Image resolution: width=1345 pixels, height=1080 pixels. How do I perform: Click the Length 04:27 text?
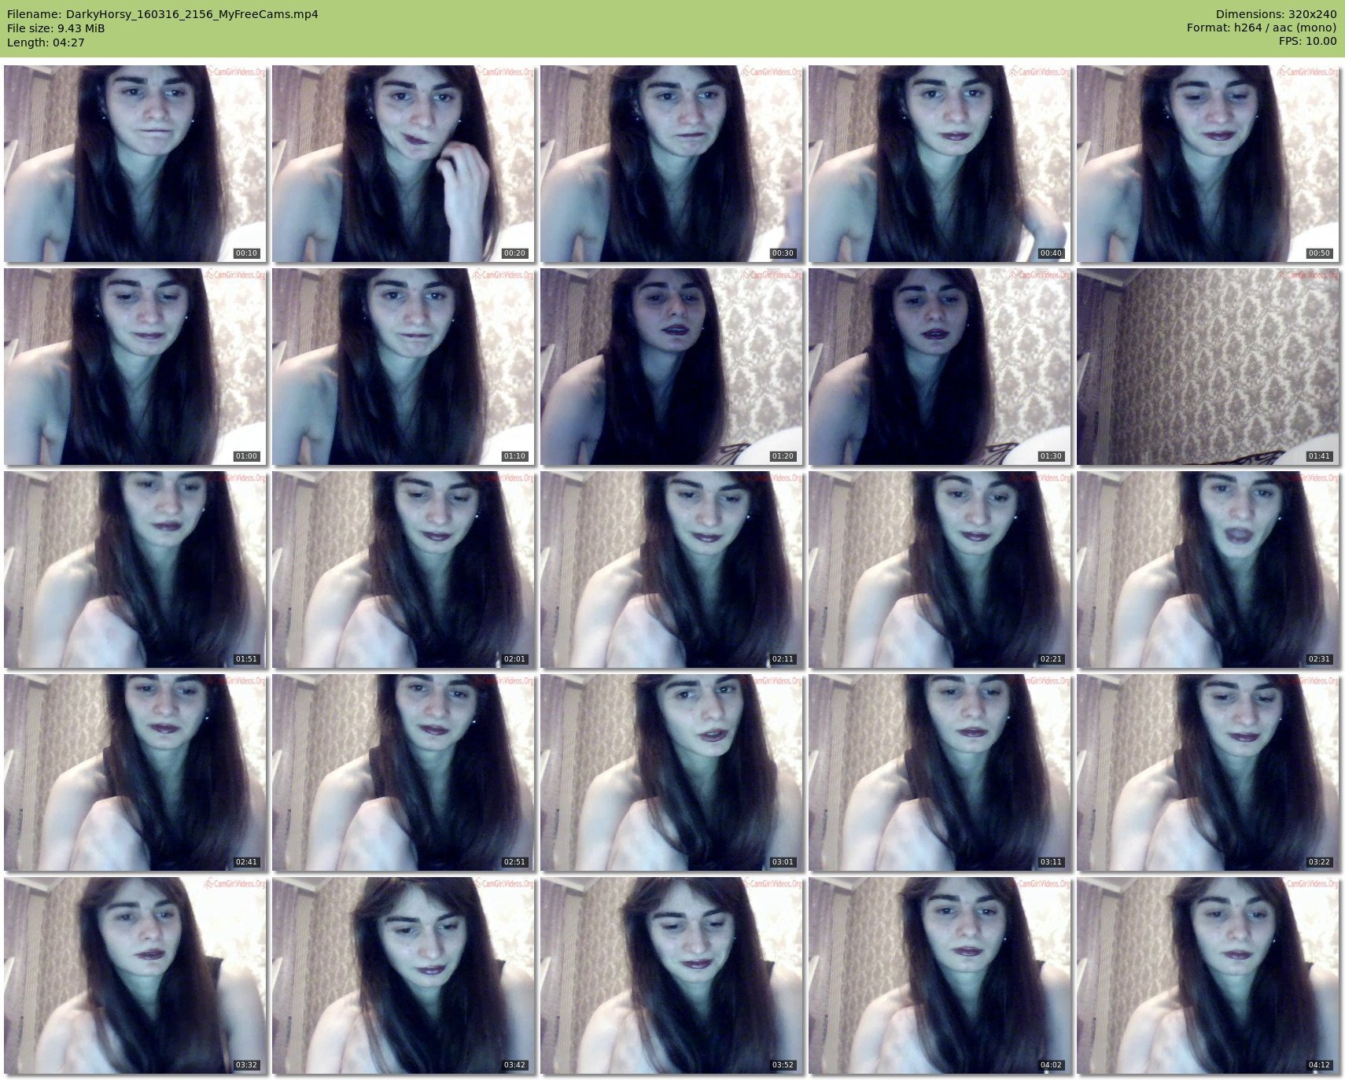(46, 42)
